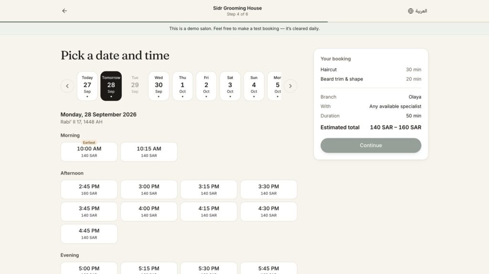489x274 pixels.
Task: Choose the 3:00 PM slot
Action: tap(149, 189)
